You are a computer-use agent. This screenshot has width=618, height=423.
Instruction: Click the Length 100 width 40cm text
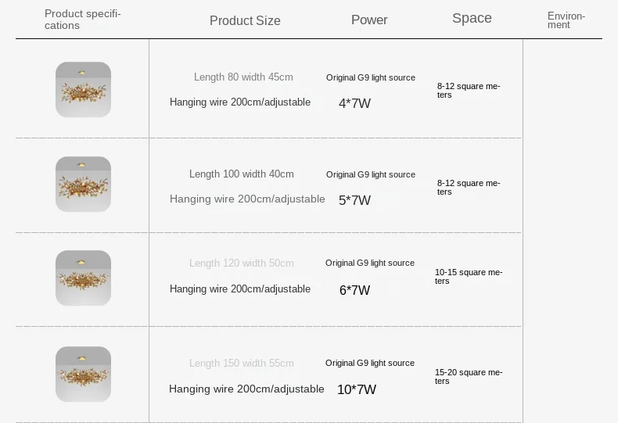click(x=242, y=174)
